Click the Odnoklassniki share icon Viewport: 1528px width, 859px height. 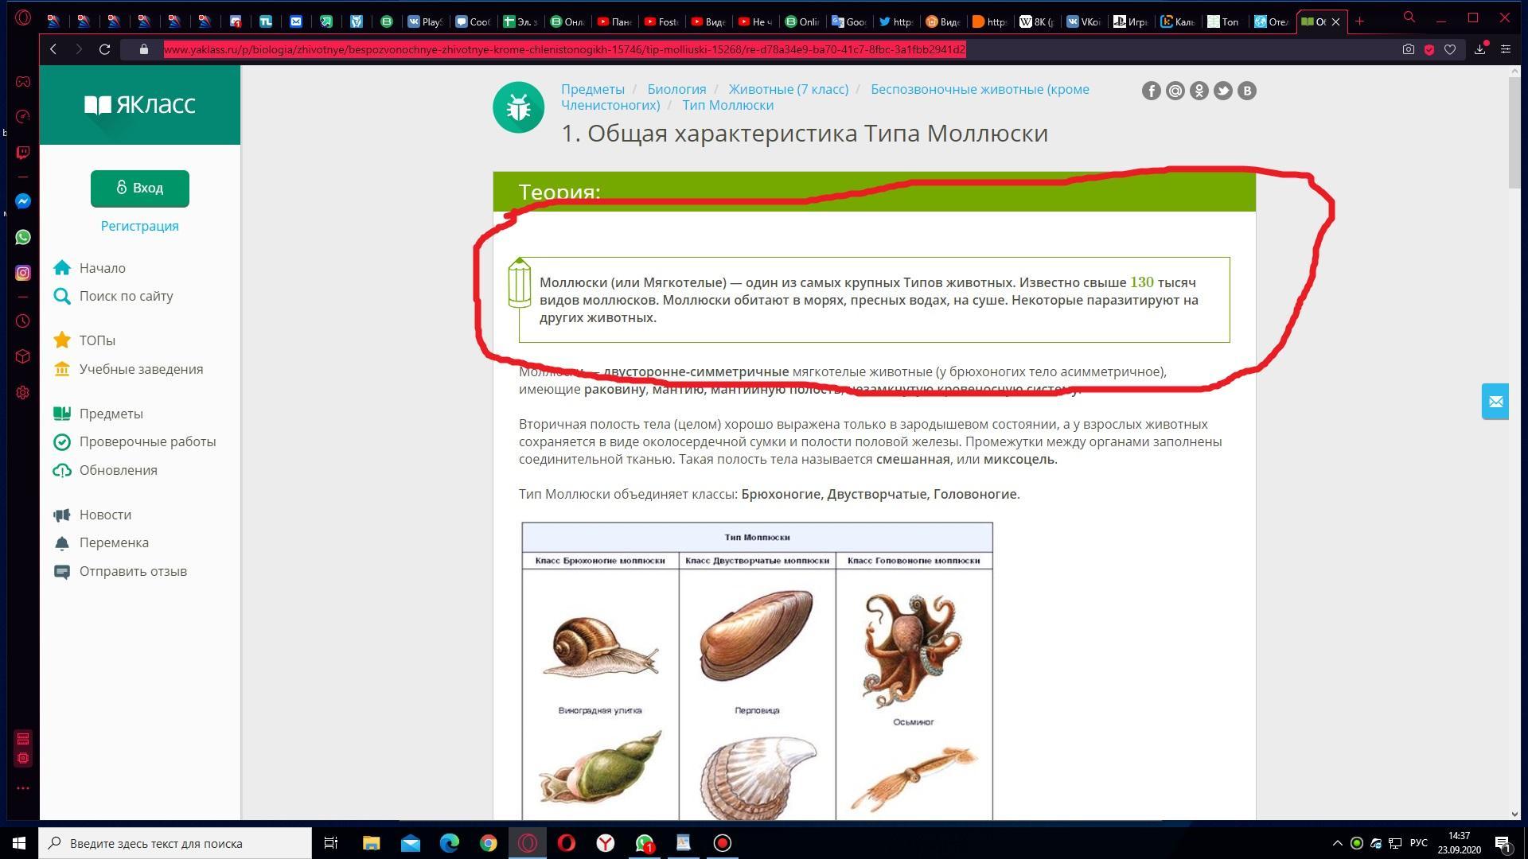(1199, 91)
